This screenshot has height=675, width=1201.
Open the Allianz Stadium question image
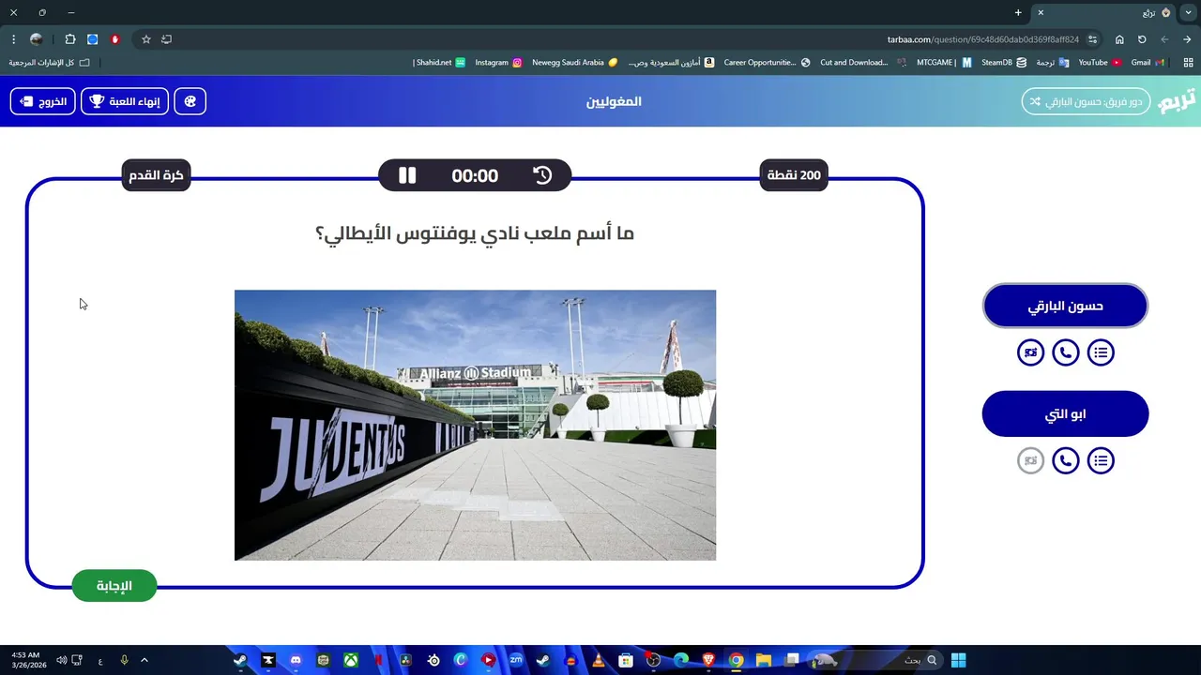(475, 425)
